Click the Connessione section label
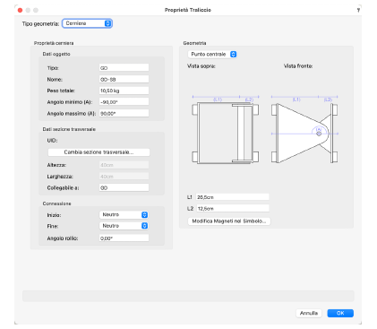This screenshot has width=377, height=329. 56,203
